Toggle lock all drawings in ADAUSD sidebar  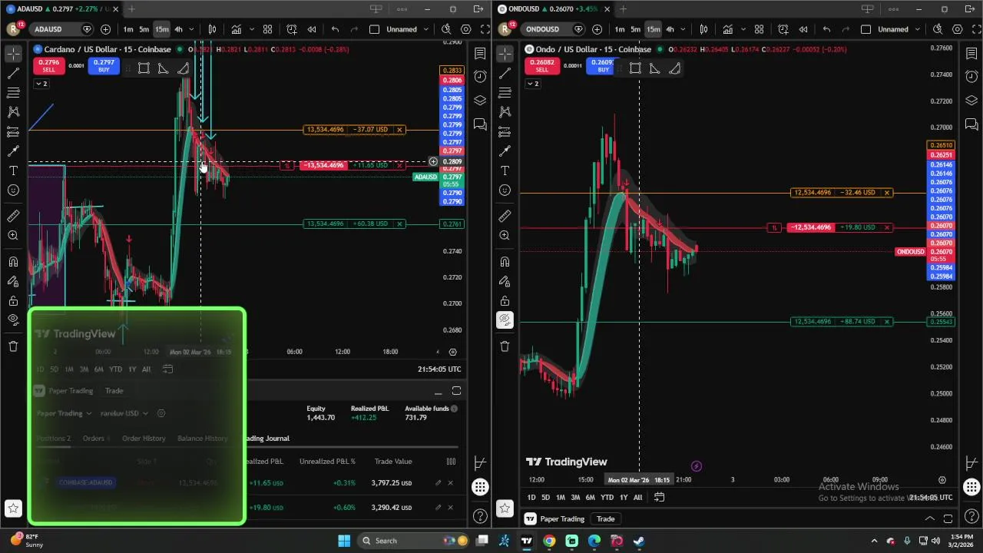[13, 301]
